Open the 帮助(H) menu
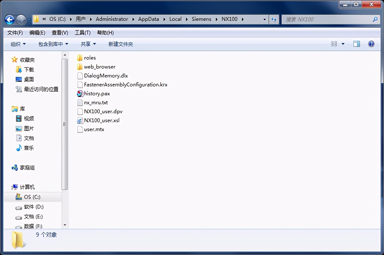The image size is (384, 255). [x=105, y=33]
